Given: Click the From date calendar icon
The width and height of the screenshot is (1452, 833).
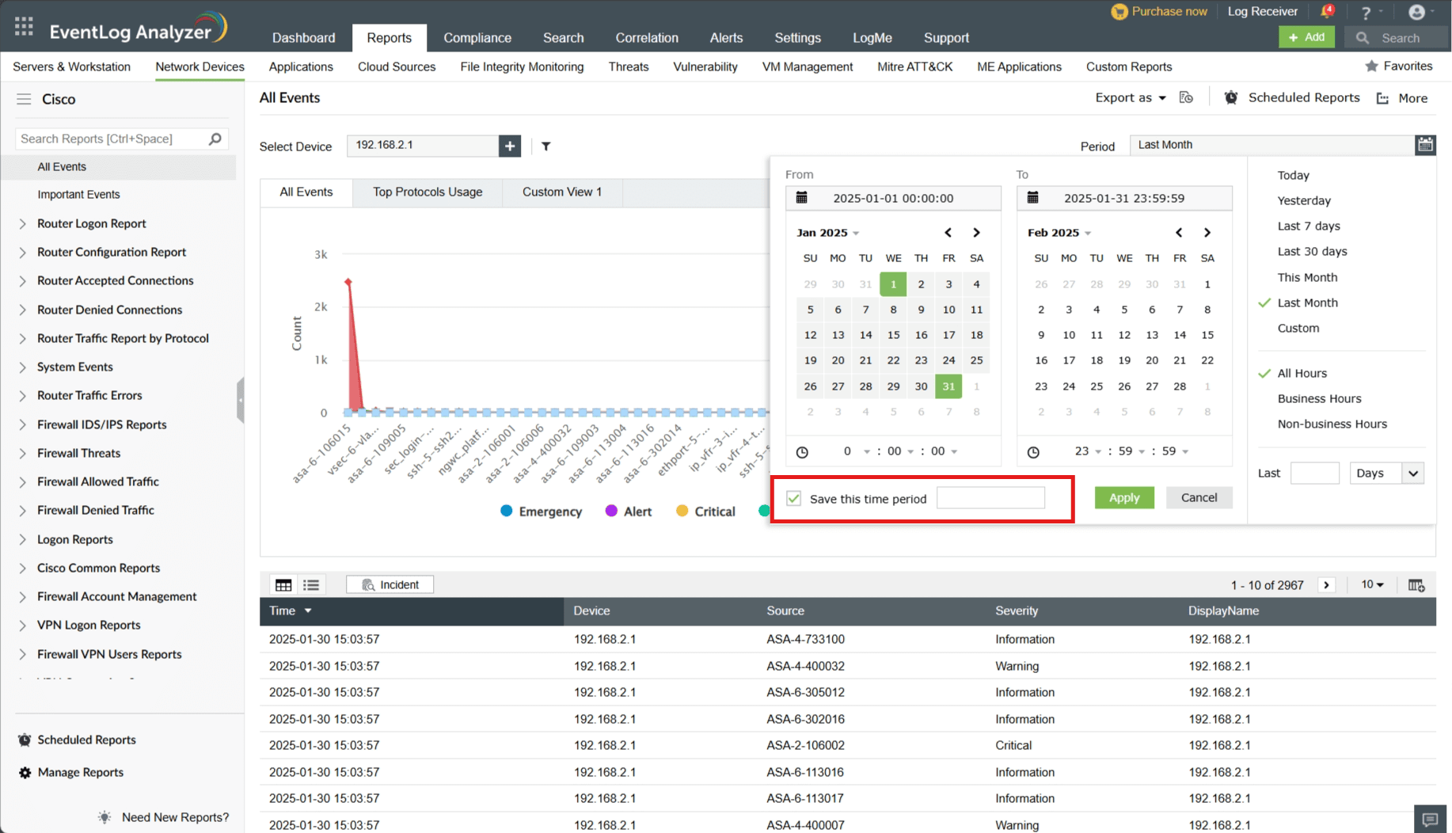Looking at the screenshot, I should [802, 198].
